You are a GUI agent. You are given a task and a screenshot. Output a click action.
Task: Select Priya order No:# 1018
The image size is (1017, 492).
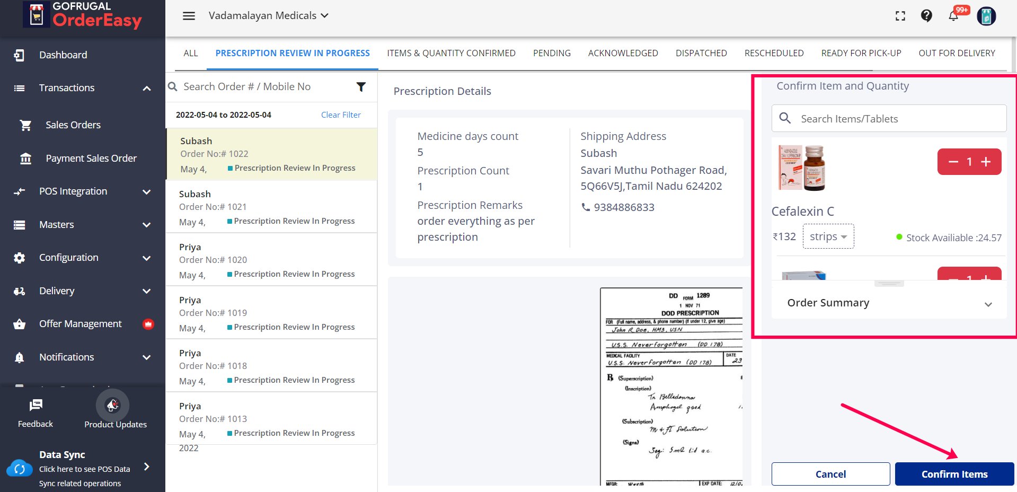271,366
